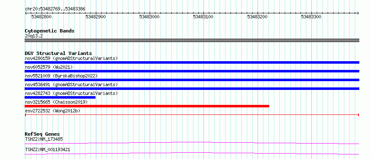Viewport: 371px width, 159px height.
Task: Click the Cytogenetic Bands track title
Action: click(50, 31)
